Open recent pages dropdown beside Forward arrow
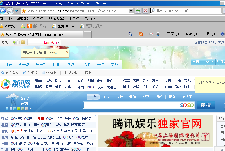225x151 pixels. [x=17, y=11]
